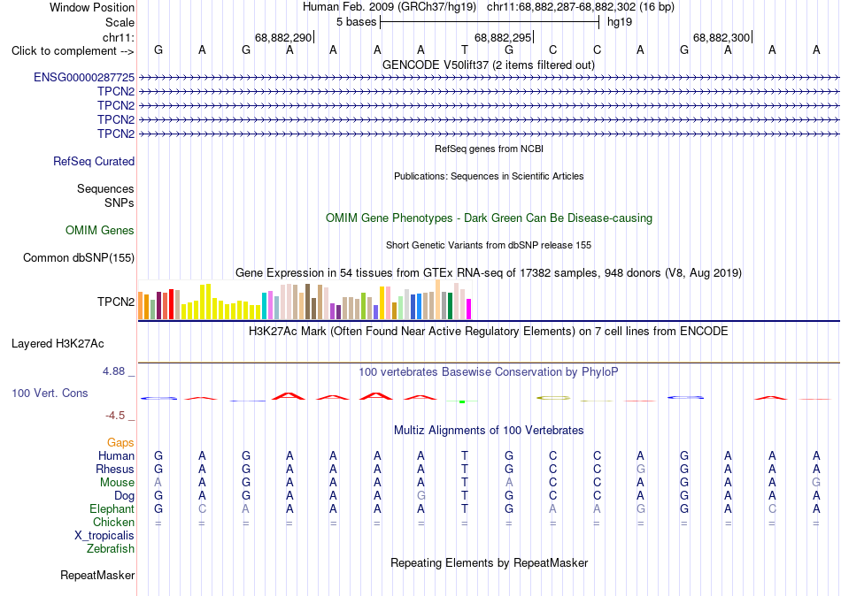The width and height of the screenshot is (841, 596).
Task: Click the magenta bar ending the GTEx chart
Action: pos(468,309)
